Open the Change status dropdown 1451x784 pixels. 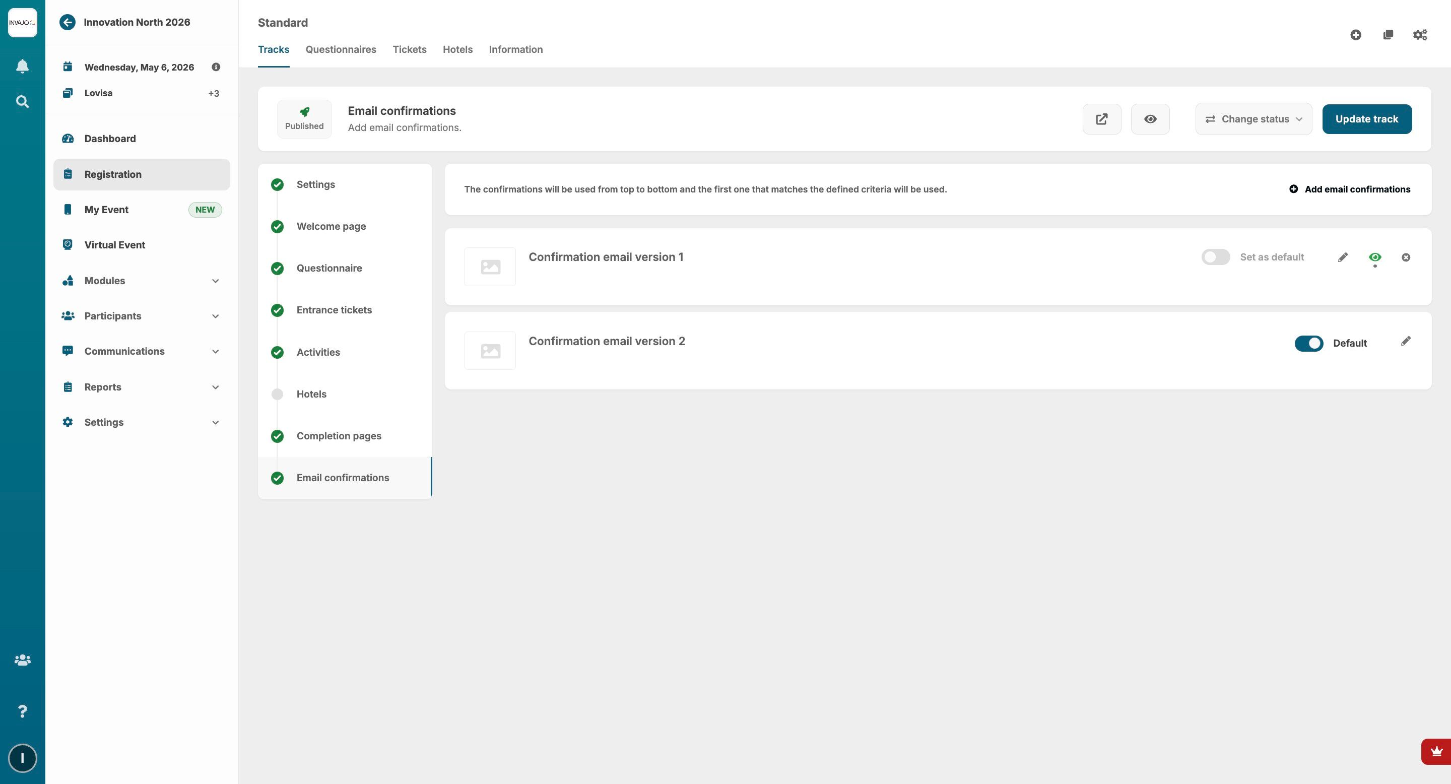[x=1254, y=119]
